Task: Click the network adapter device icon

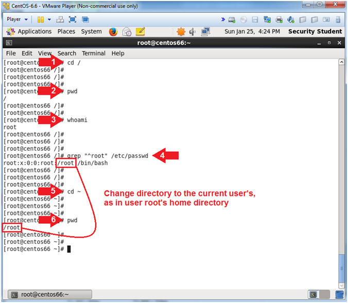Action: click(267, 20)
